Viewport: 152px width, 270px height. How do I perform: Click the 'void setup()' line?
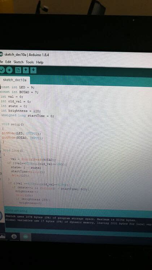[13, 124]
